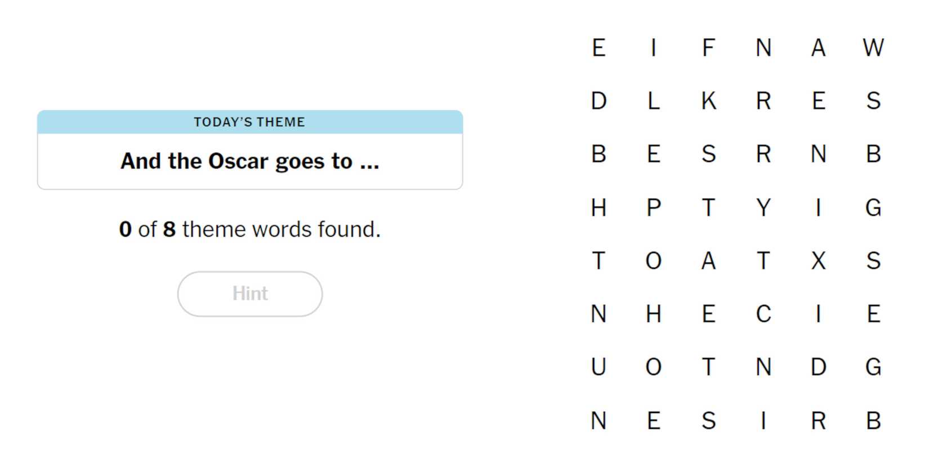
Task: Click the Hint button
Action: (x=250, y=294)
